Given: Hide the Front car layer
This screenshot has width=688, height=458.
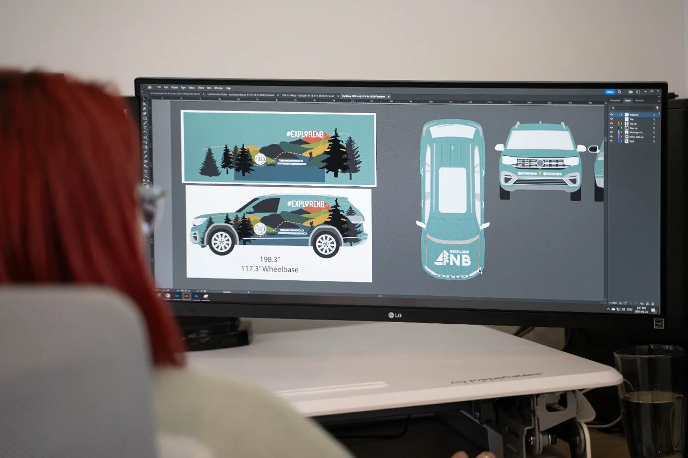Looking at the screenshot, I should (612, 115).
